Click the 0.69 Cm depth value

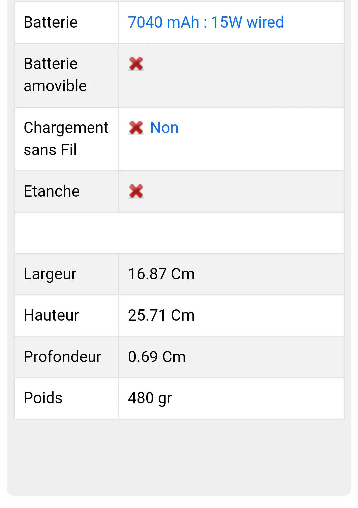coord(157,357)
